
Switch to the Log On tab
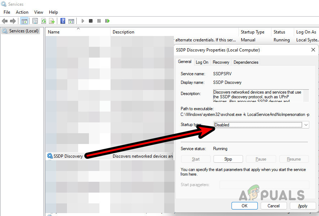(202, 62)
